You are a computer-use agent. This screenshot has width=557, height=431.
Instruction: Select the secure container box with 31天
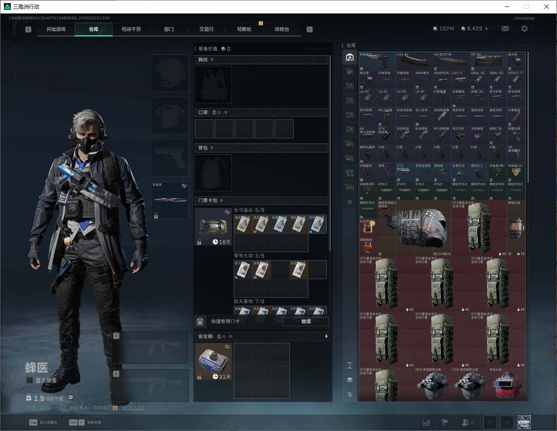tap(213, 361)
